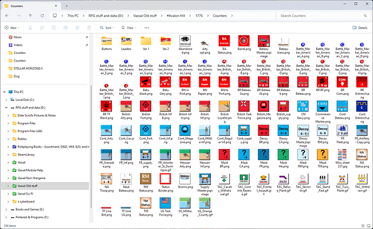Select US Task Force.png file

click(x=165, y=207)
